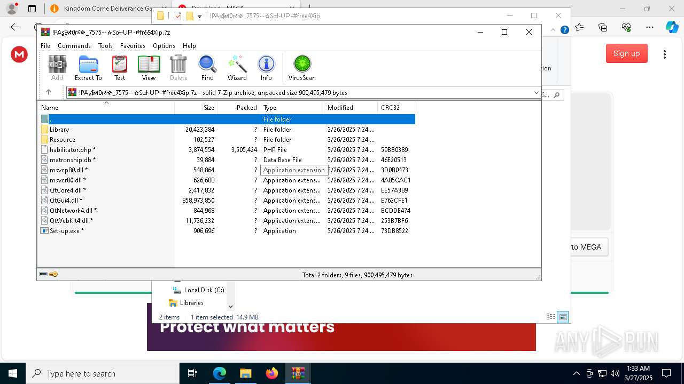The height and width of the screenshot is (384, 684).
Task: Click the Delete toolbar icon
Action: tap(178, 68)
